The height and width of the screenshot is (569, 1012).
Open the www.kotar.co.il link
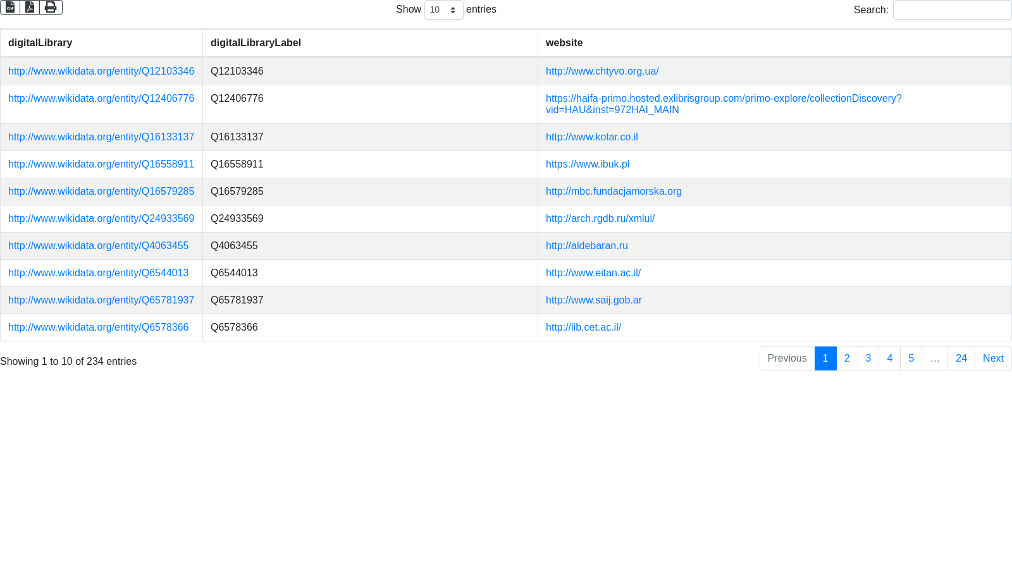pyautogui.click(x=591, y=137)
